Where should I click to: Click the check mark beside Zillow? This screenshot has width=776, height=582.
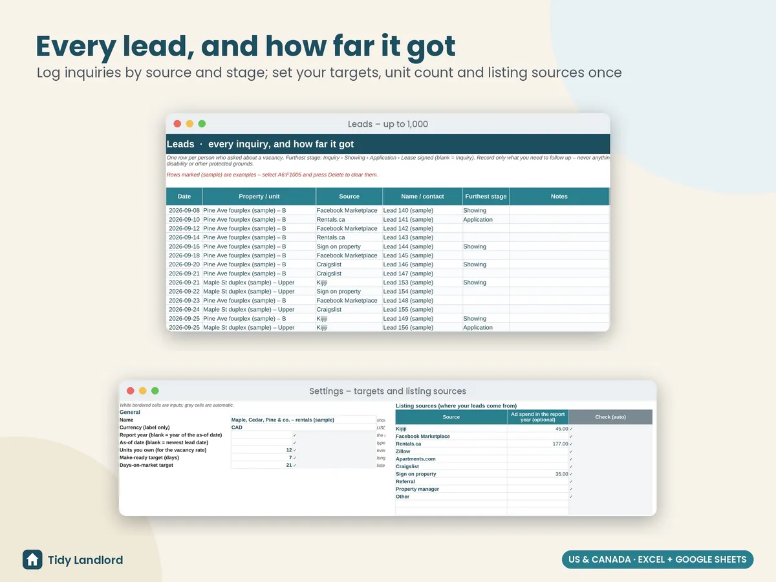(571, 451)
